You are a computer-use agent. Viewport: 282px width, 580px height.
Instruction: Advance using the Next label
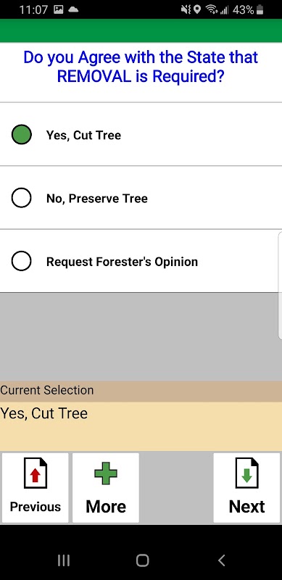[x=247, y=507]
